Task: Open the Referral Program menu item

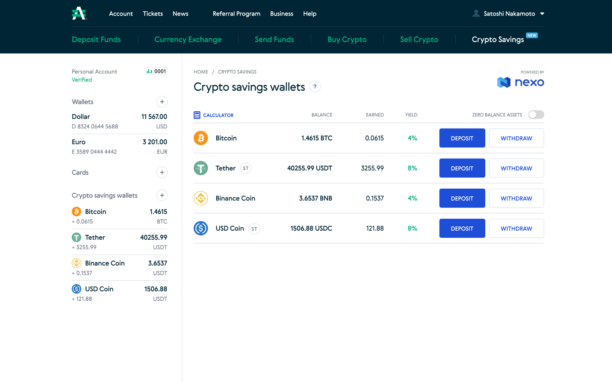Action: 236,14
